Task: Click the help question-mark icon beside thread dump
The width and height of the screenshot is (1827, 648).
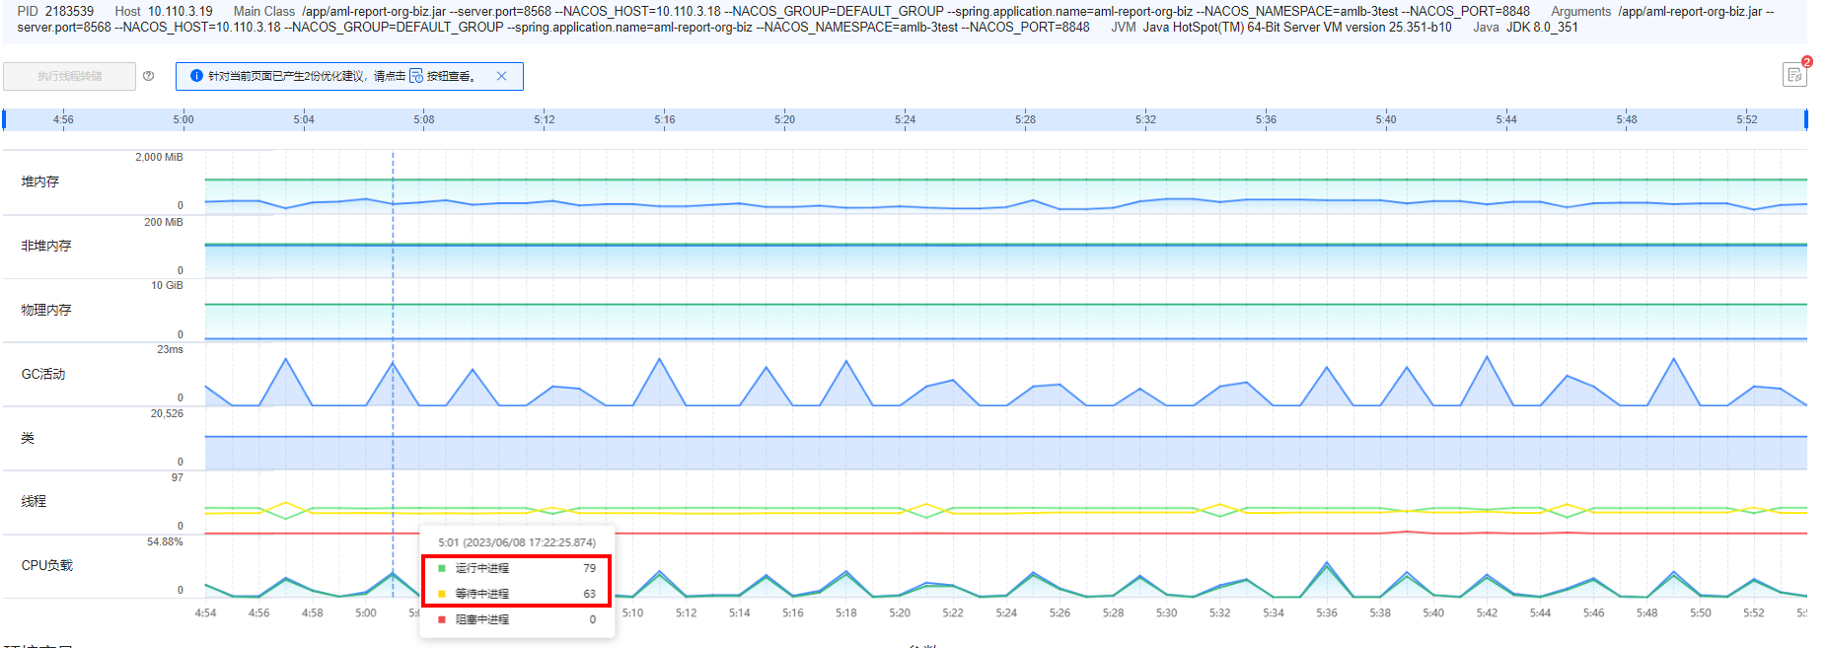Action: (148, 76)
